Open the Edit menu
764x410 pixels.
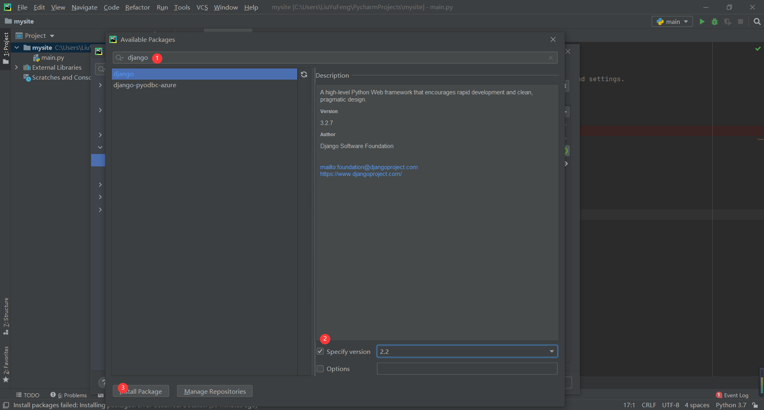coord(39,7)
